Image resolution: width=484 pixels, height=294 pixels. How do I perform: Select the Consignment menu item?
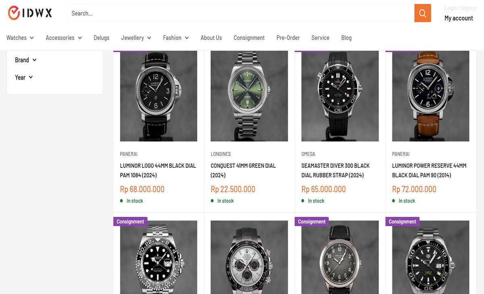tap(249, 38)
